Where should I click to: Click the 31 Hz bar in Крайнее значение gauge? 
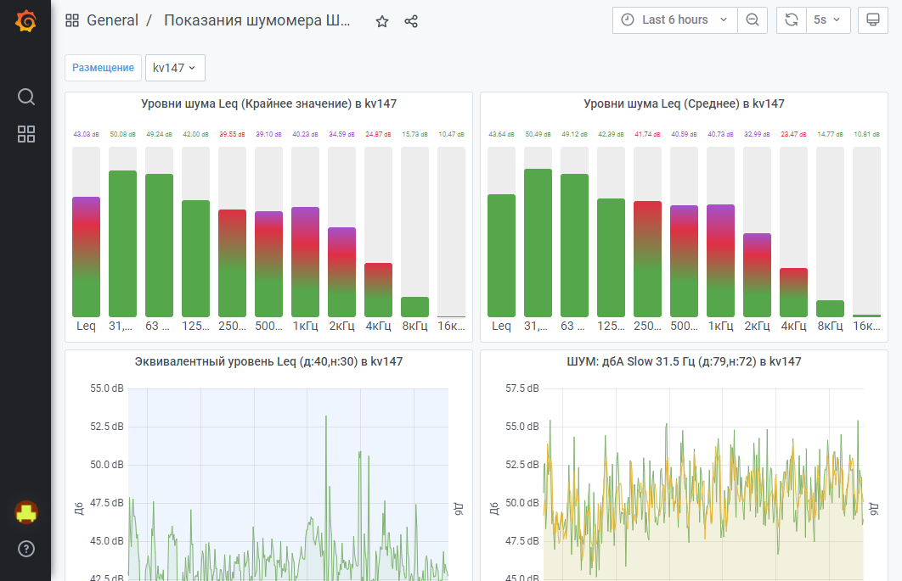(x=122, y=243)
